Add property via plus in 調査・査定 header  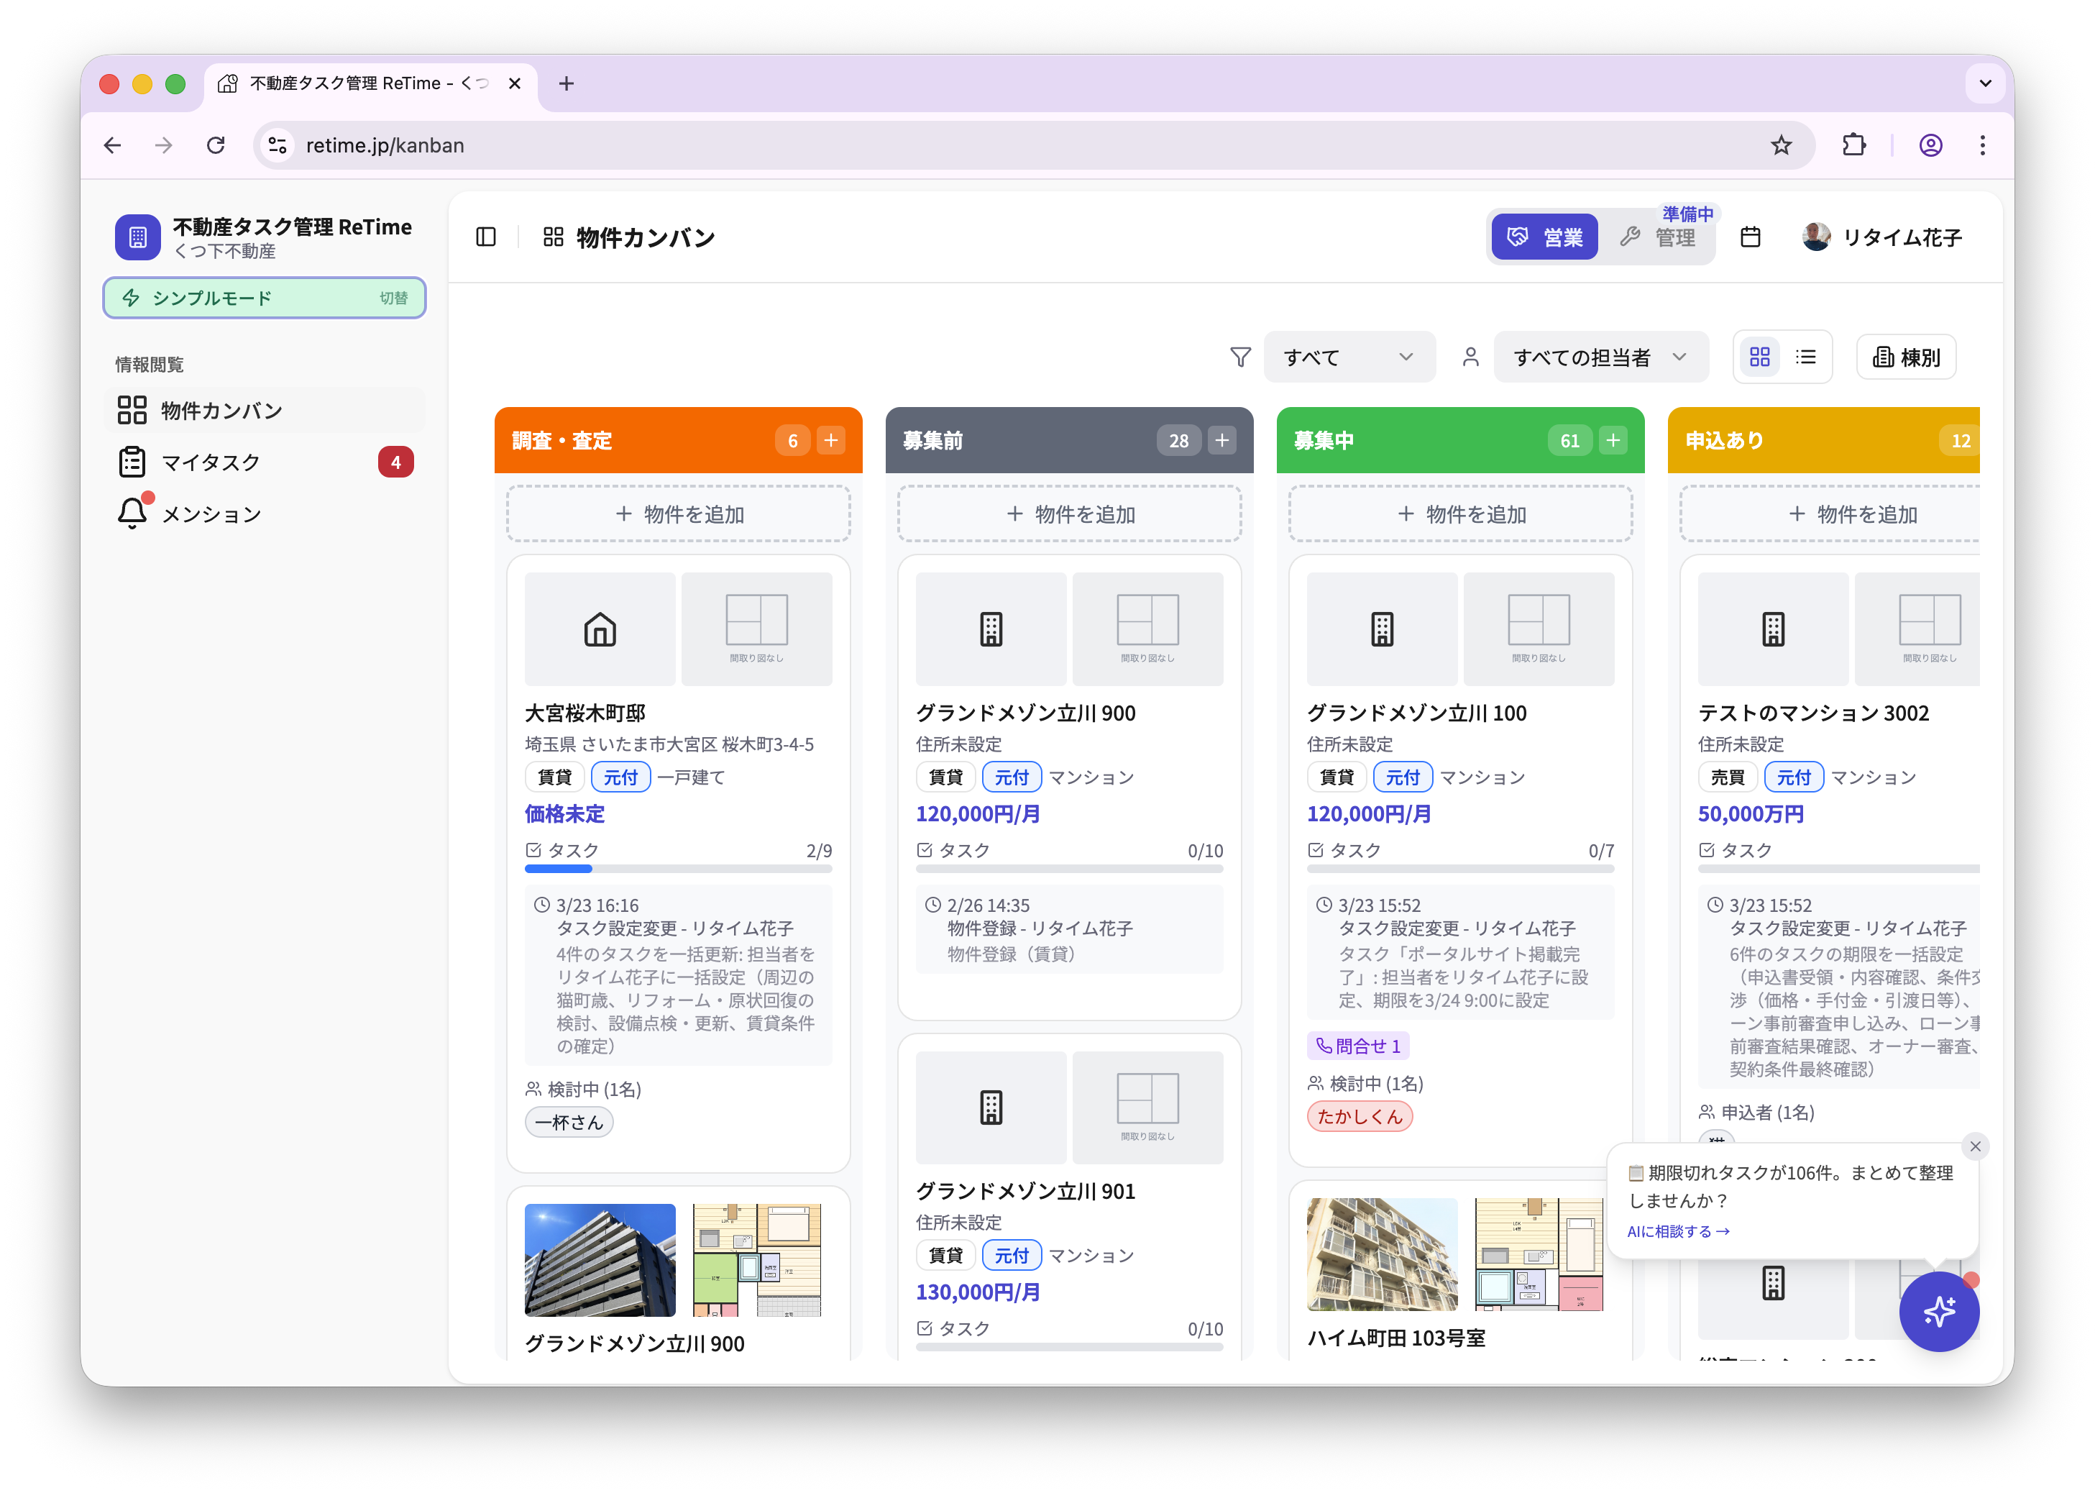pos(830,440)
